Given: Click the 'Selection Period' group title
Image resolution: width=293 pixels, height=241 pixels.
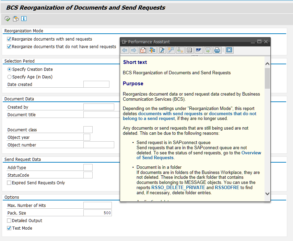Looking at the screenshot, I should pyautogui.click(x=20, y=61).
